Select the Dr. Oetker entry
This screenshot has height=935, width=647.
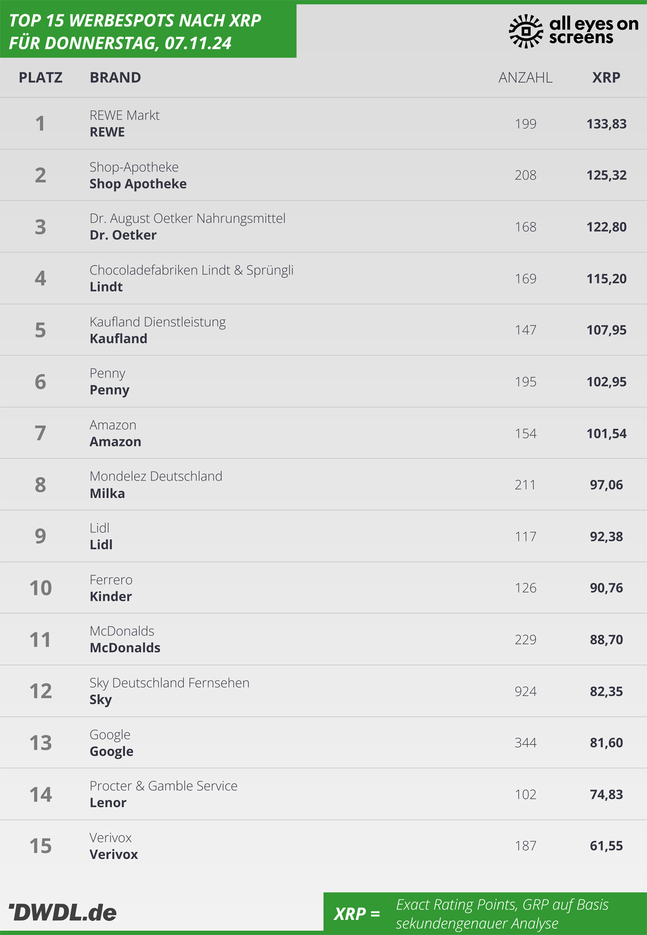pyautogui.click(x=123, y=235)
